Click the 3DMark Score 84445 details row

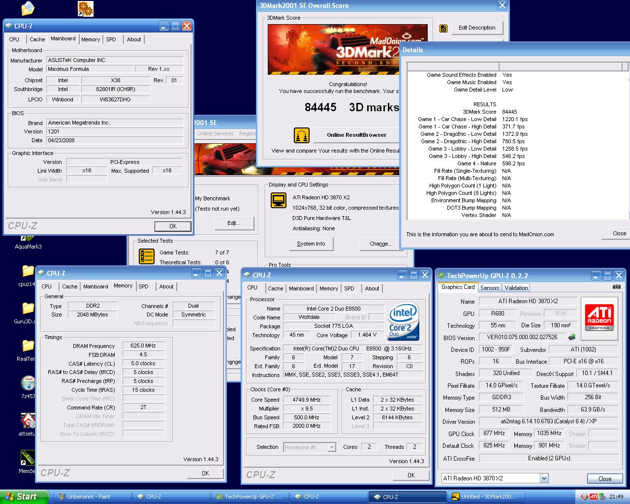pyautogui.click(x=489, y=112)
